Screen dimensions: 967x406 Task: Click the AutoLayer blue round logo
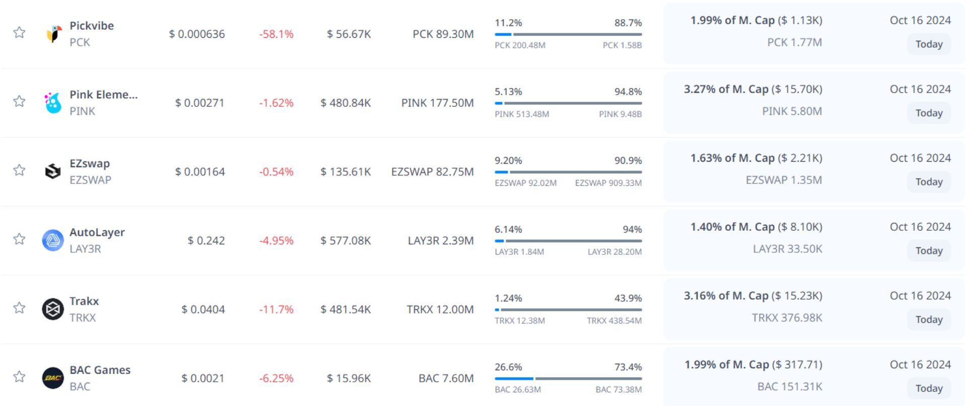pos(53,240)
